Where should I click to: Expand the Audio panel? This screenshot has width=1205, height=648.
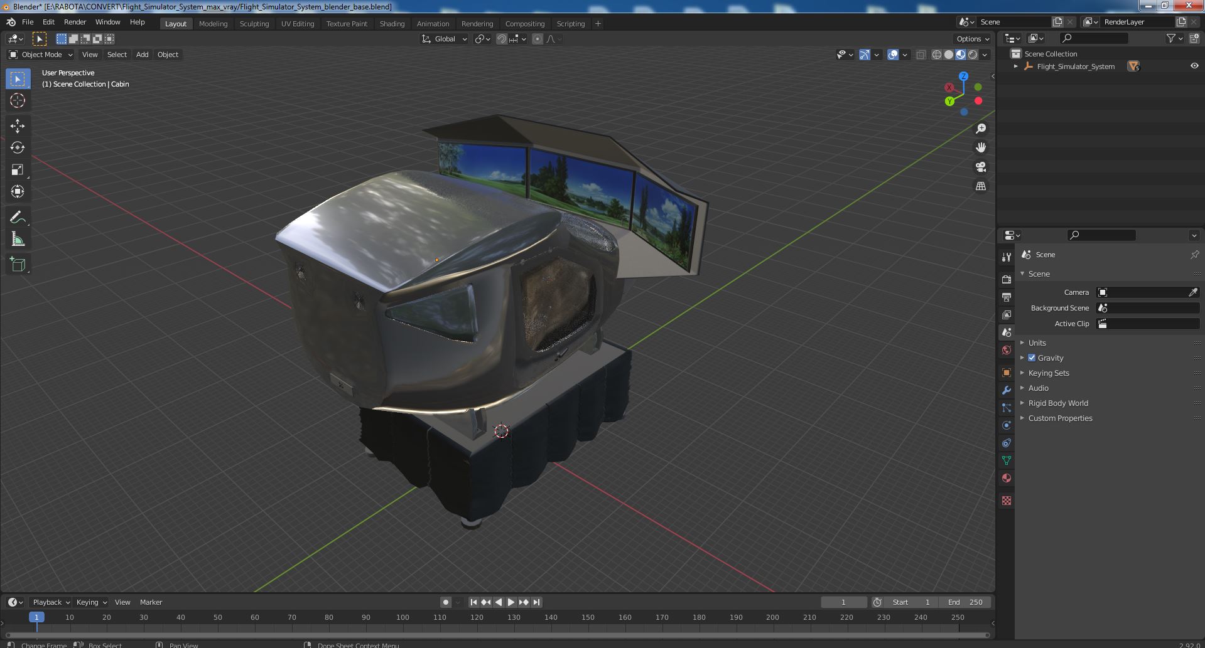tap(1038, 388)
